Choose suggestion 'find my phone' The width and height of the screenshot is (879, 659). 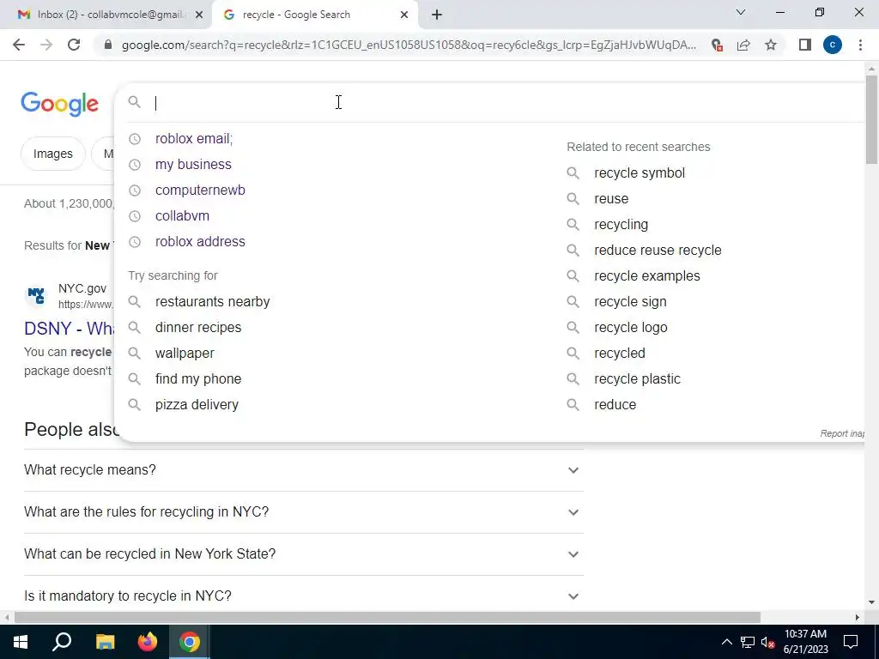click(x=198, y=378)
